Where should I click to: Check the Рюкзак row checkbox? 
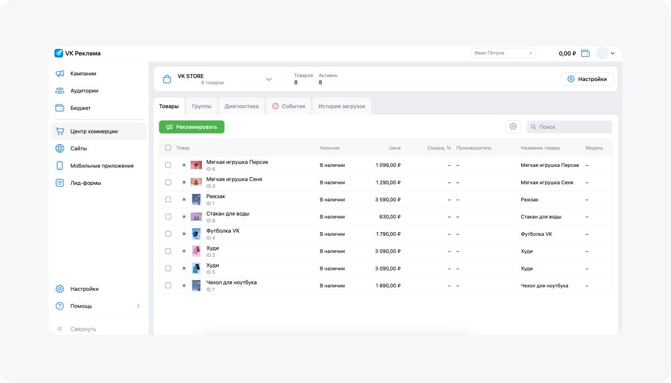click(168, 200)
